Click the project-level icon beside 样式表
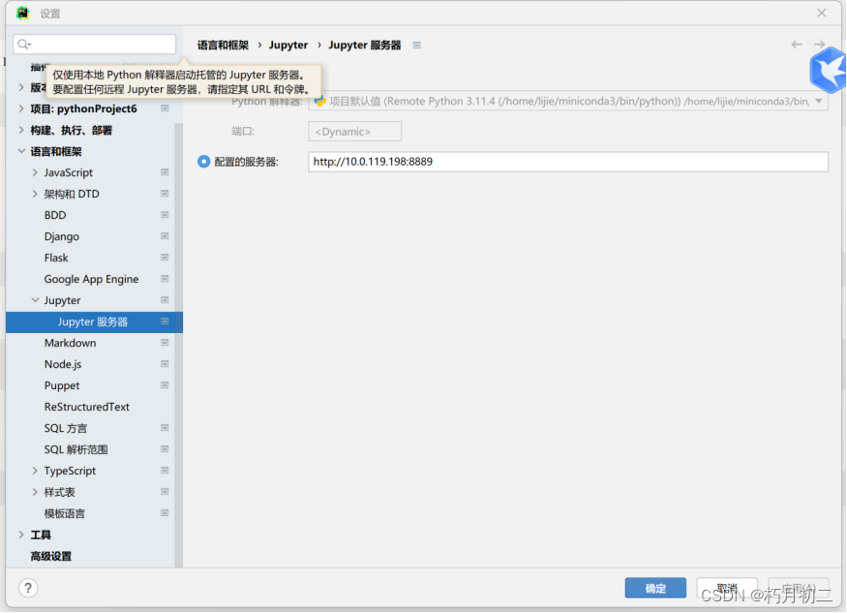 pyautogui.click(x=165, y=492)
